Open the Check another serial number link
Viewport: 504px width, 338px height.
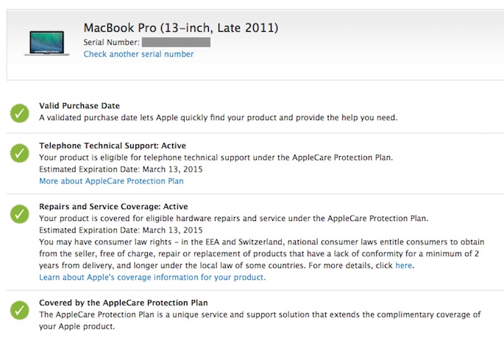(x=138, y=54)
